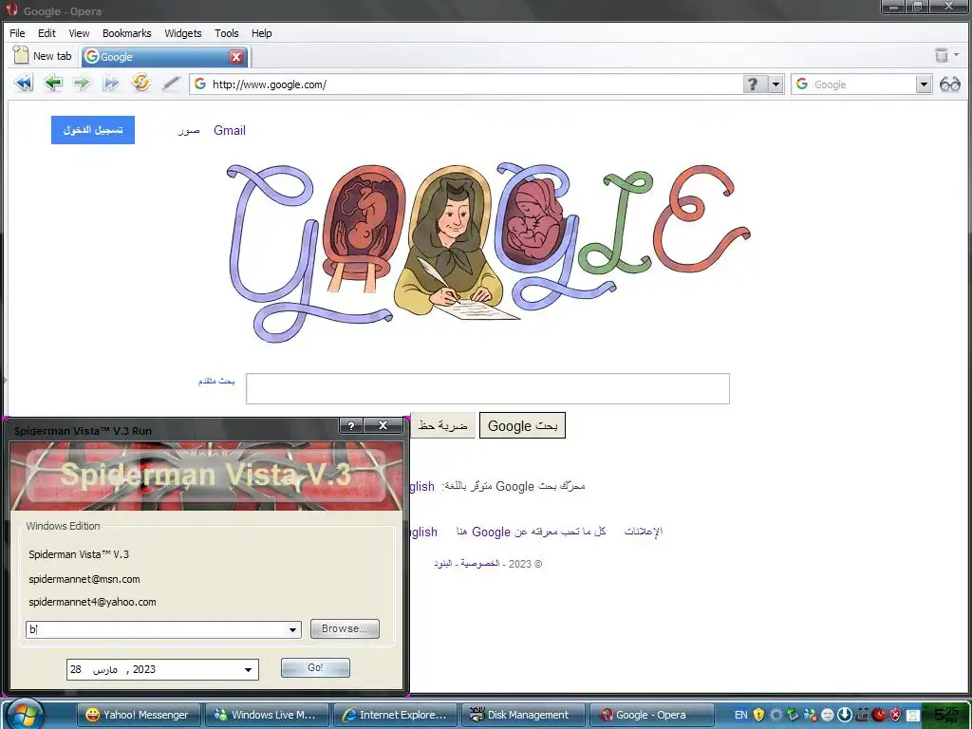Open the Gmail link
This screenshot has height=729, width=972.
(x=230, y=130)
